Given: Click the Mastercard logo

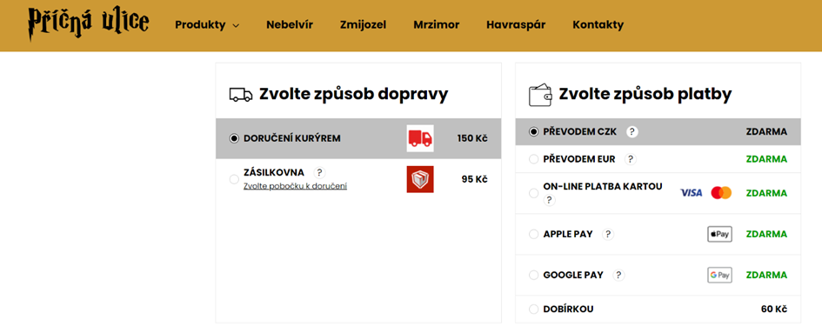Looking at the screenshot, I should pos(721,193).
